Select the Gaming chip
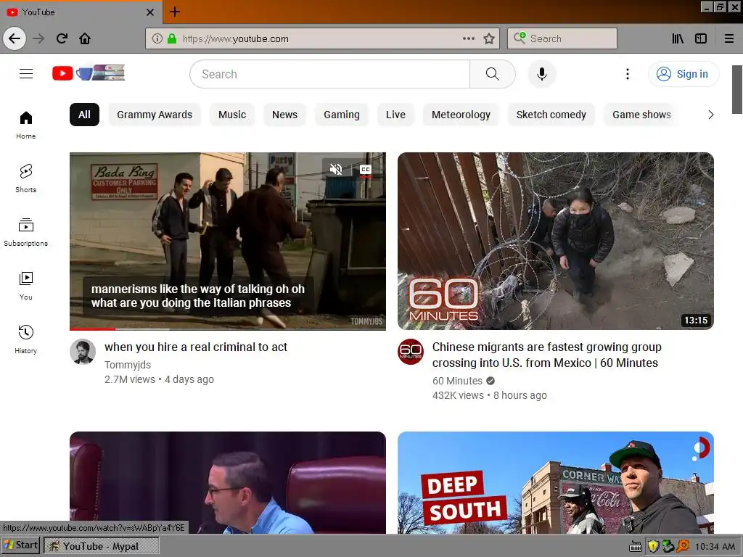Viewport: 743px width, 557px height. point(342,115)
